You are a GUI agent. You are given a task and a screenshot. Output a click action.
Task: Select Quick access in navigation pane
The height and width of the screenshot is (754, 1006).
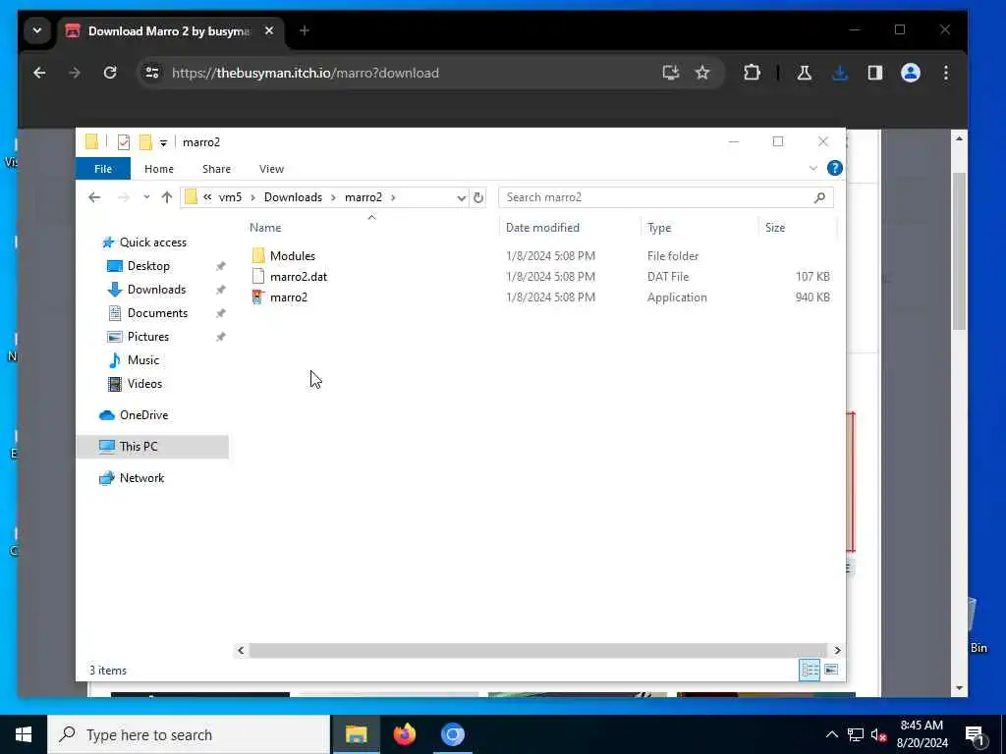[152, 242]
